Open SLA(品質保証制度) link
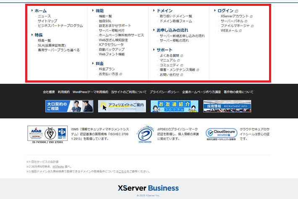298x199 pixels. tap(52, 45)
